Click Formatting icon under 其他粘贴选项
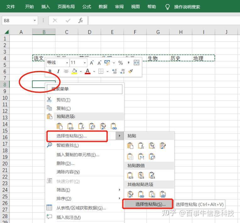The height and width of the screenshot is (223, 240). coord(130,194)
